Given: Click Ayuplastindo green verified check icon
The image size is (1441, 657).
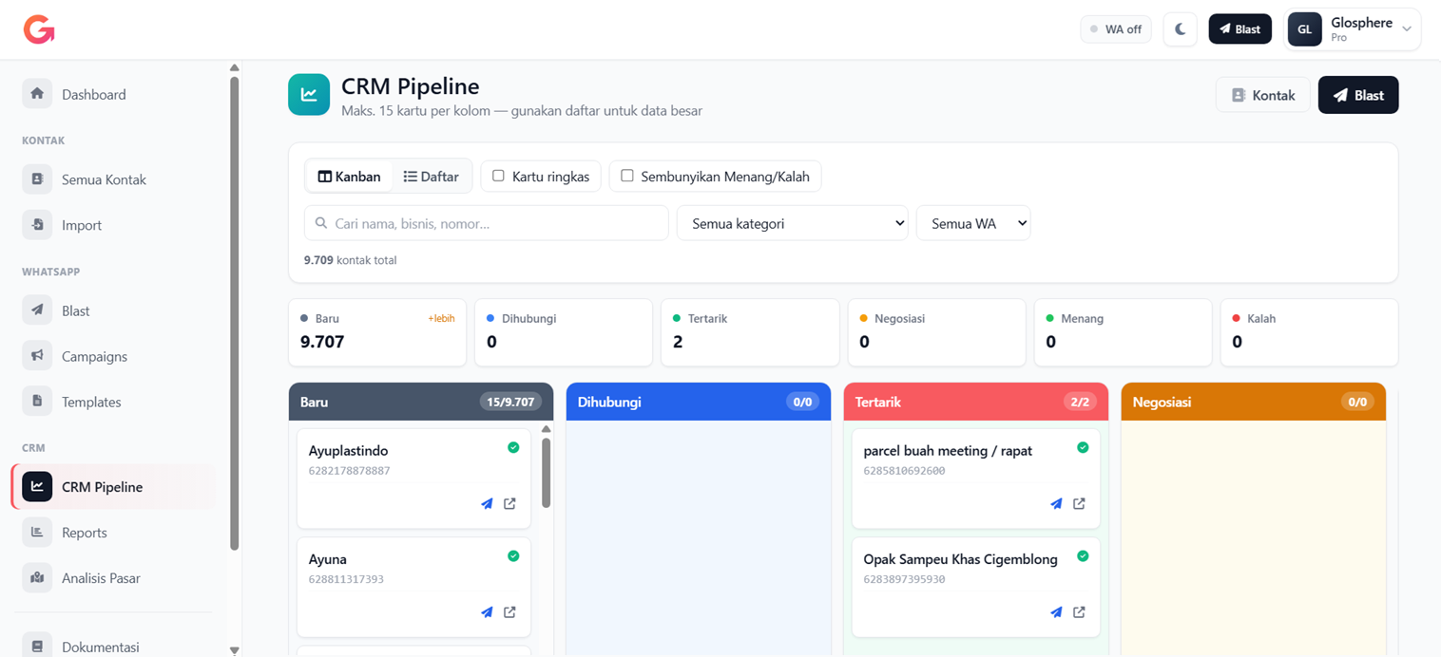Looking at the screenshot, I should point(513,447).
